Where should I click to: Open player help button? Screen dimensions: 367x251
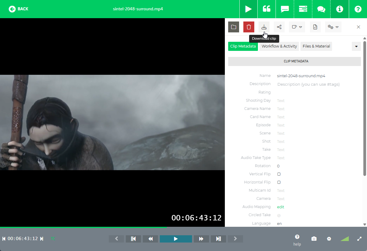click(x=297, y=240)
